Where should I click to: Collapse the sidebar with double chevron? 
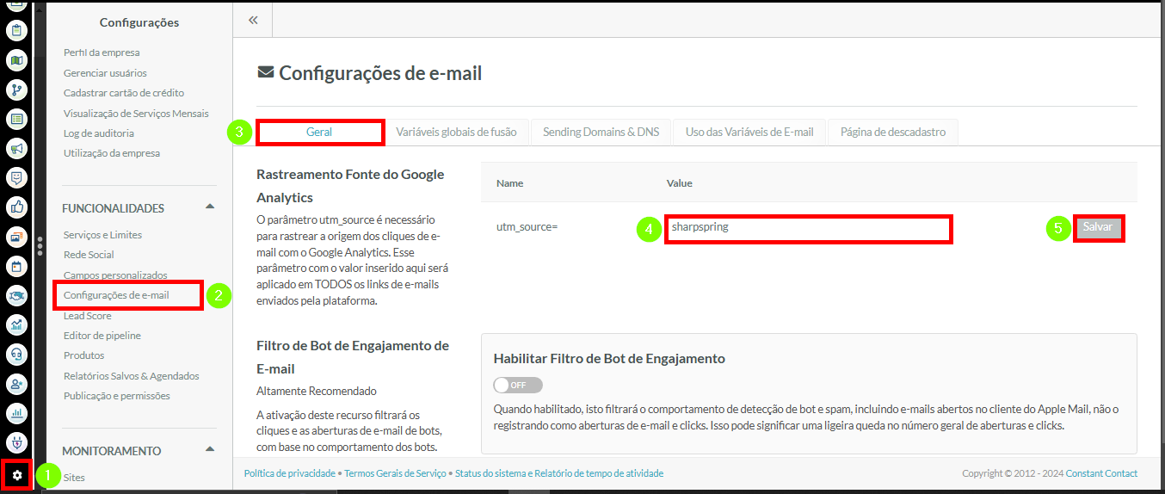tap(253, 20)
